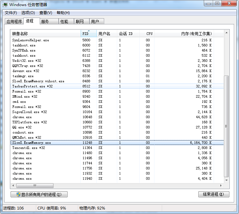Click the Task Manager title bar icon

(x=5, y=4)
